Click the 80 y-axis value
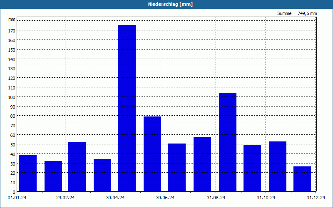This screenshot has width=333, height=208. (13, 116)
